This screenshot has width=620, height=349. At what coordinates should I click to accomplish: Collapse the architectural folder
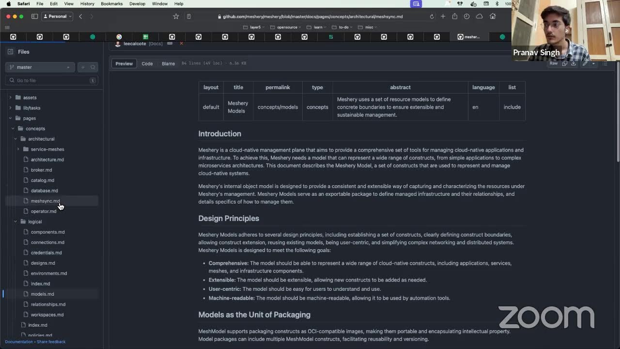coord(15,139)
